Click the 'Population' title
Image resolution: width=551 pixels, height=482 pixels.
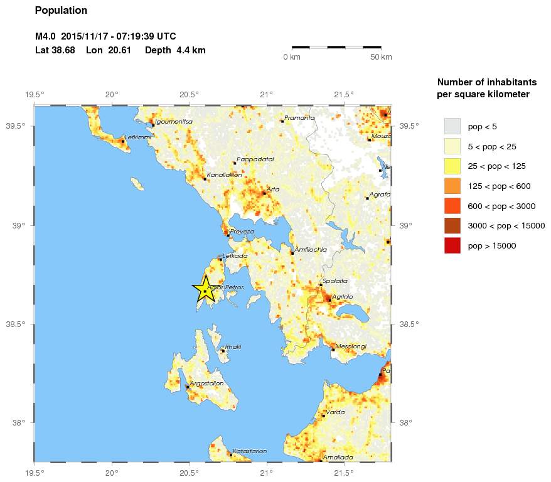61,11
